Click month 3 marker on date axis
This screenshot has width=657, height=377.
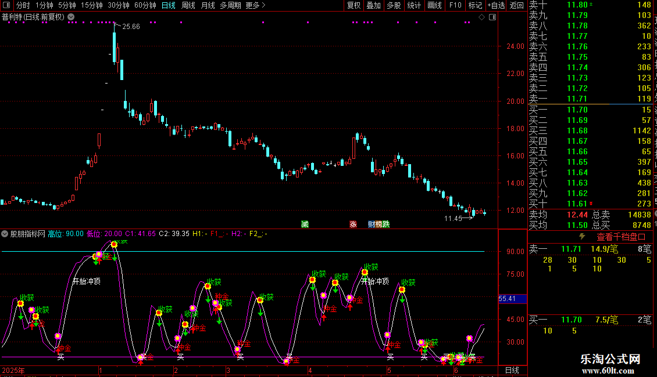(x=228, y=370)
